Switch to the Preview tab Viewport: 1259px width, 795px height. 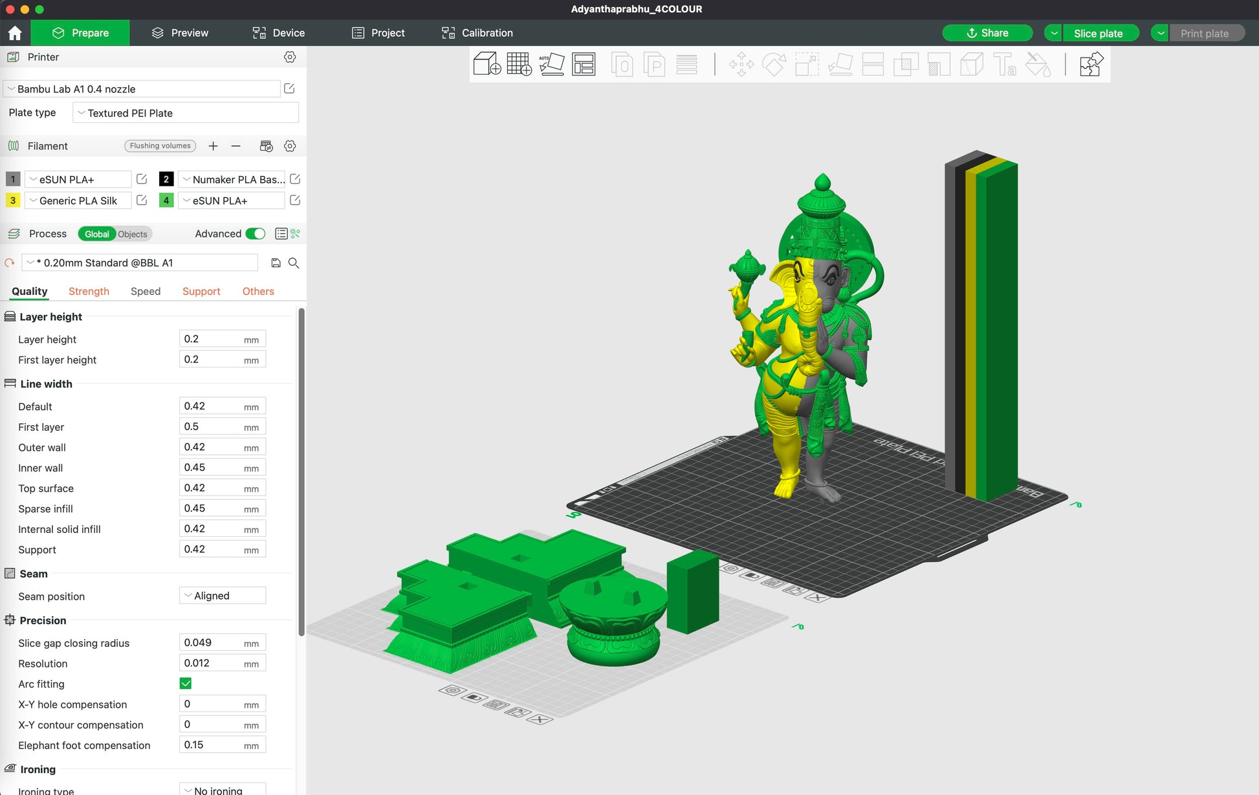(180, 33)
